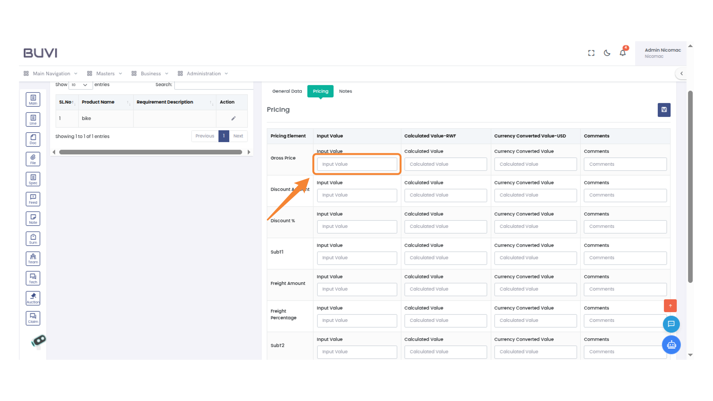This screenshot has height=401, width=713.
Task: Expand the Masters menu
Action: 105,73
